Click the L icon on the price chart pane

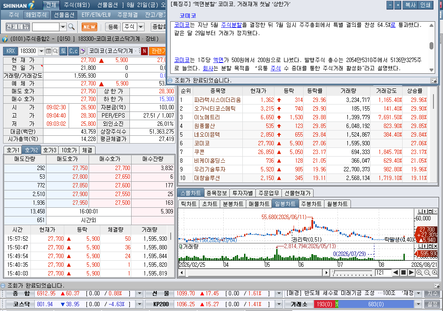coord(420,211)
